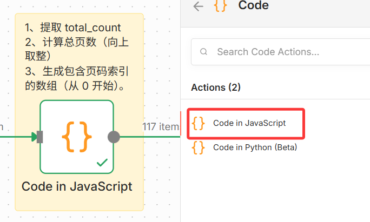Viewport: 370px width, 222px height.
Task: Select the 117 items connection label
Action: point(161,127)
